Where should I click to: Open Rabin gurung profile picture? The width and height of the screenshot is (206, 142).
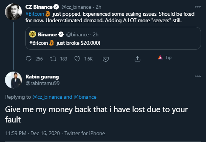(x=13, y=80)
